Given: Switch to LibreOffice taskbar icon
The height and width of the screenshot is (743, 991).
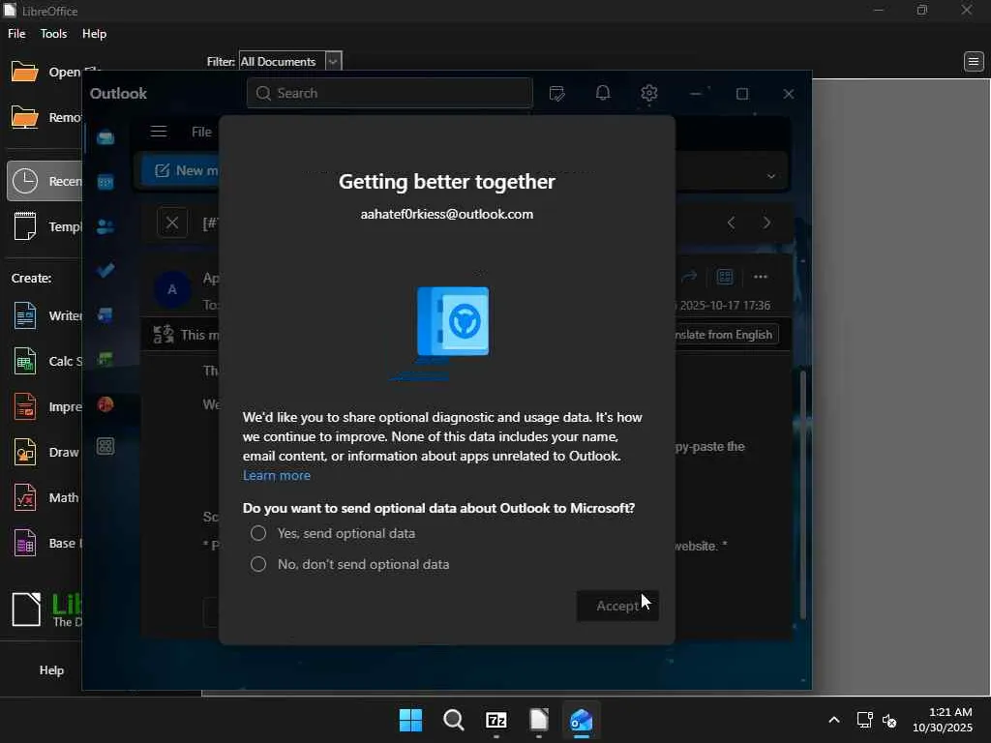Looking at the screenshot, I should [538, 720].
